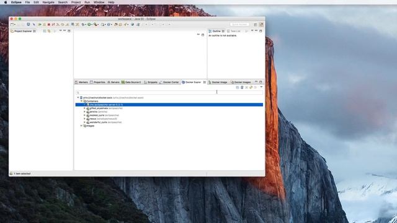Click the New dropdown icon in the toolbar

coord(12,25)
